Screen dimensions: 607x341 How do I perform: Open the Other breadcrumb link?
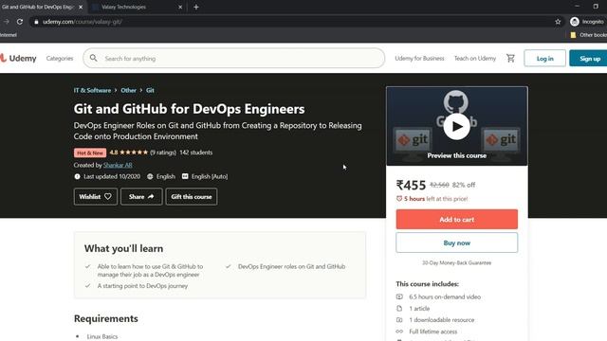(129, 90)
